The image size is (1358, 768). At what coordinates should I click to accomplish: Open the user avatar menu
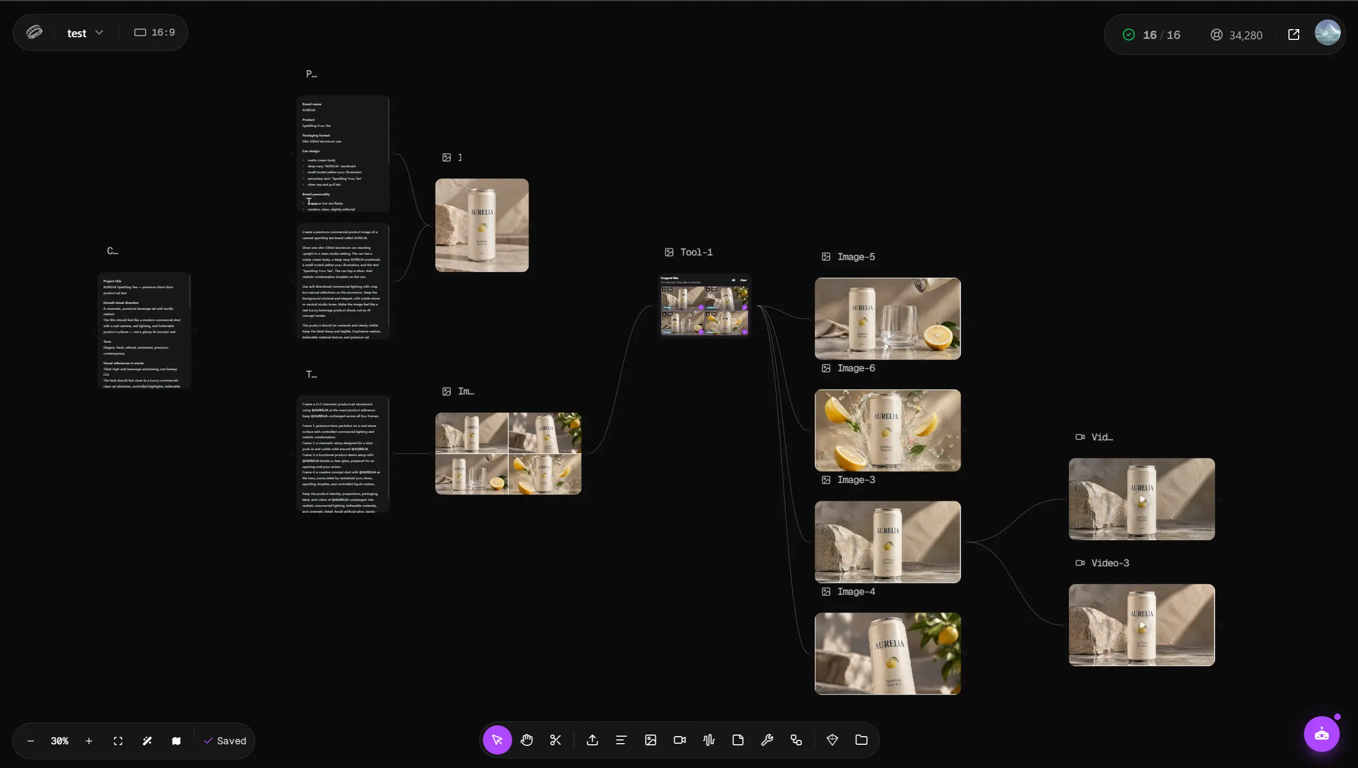click(x=1328, y=33)
